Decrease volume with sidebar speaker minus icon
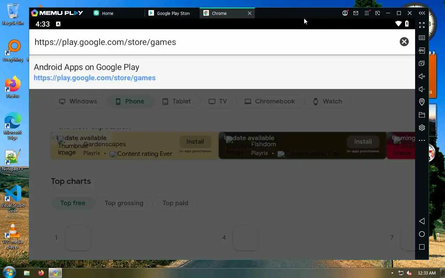Image resolution: width=445 pixels, height=278 pixels. [x=422, y=89]
